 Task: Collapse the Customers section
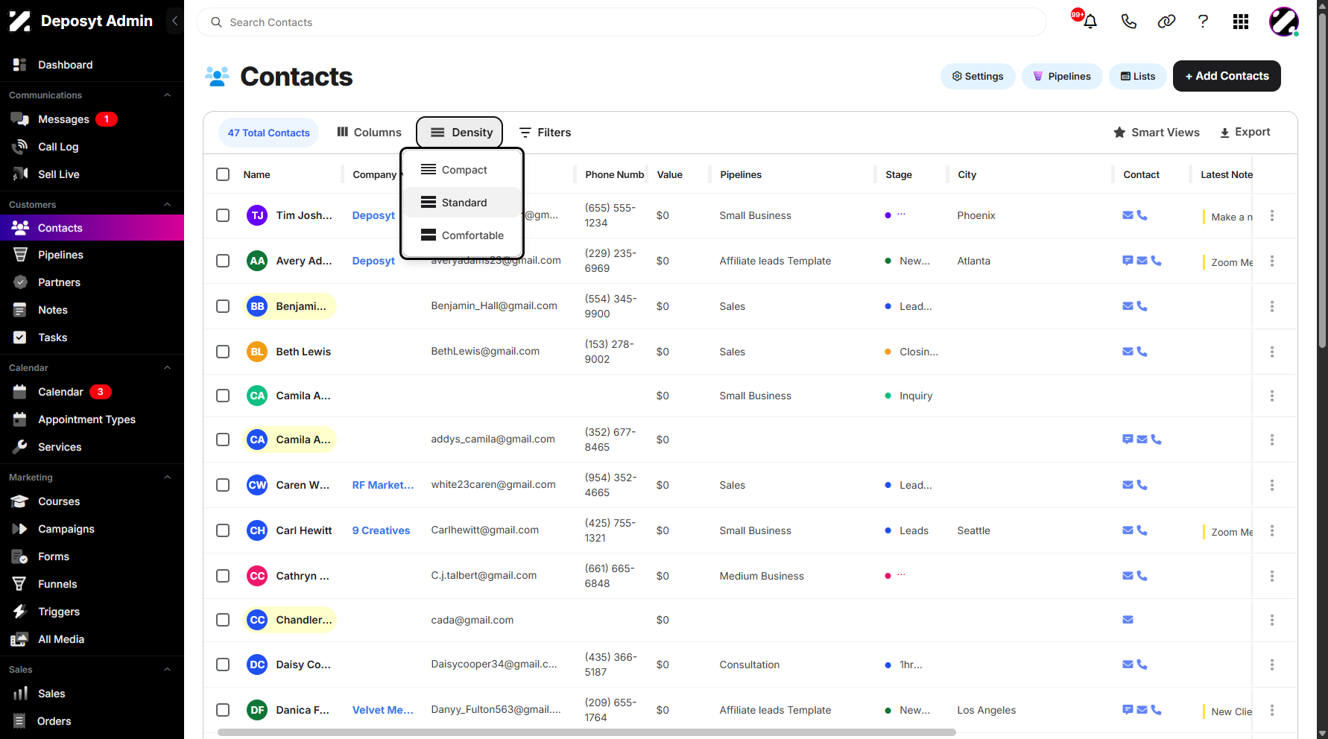tap(167, 205)
